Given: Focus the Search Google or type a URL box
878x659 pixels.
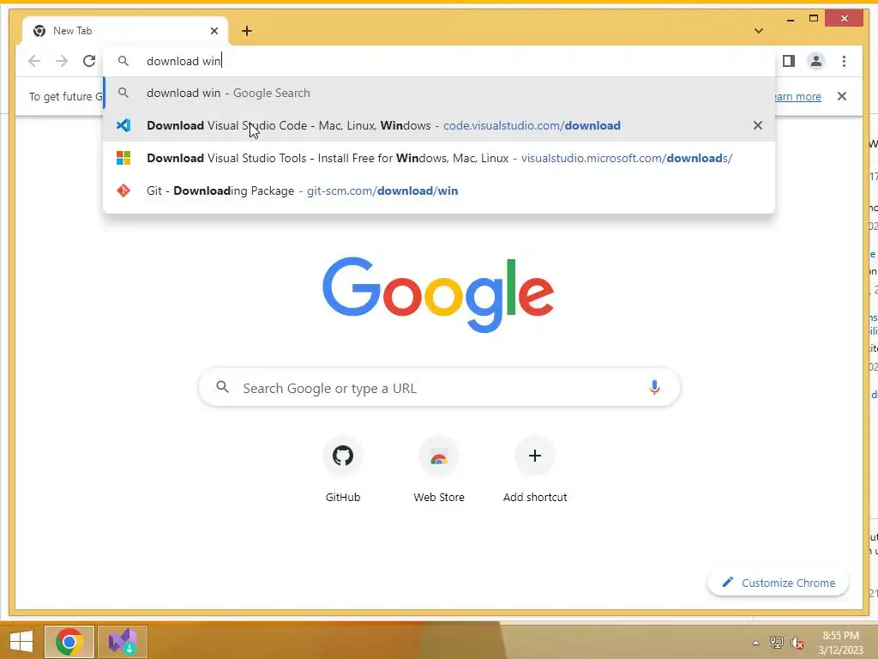Looking at the screenshot, I should [439, 387].
